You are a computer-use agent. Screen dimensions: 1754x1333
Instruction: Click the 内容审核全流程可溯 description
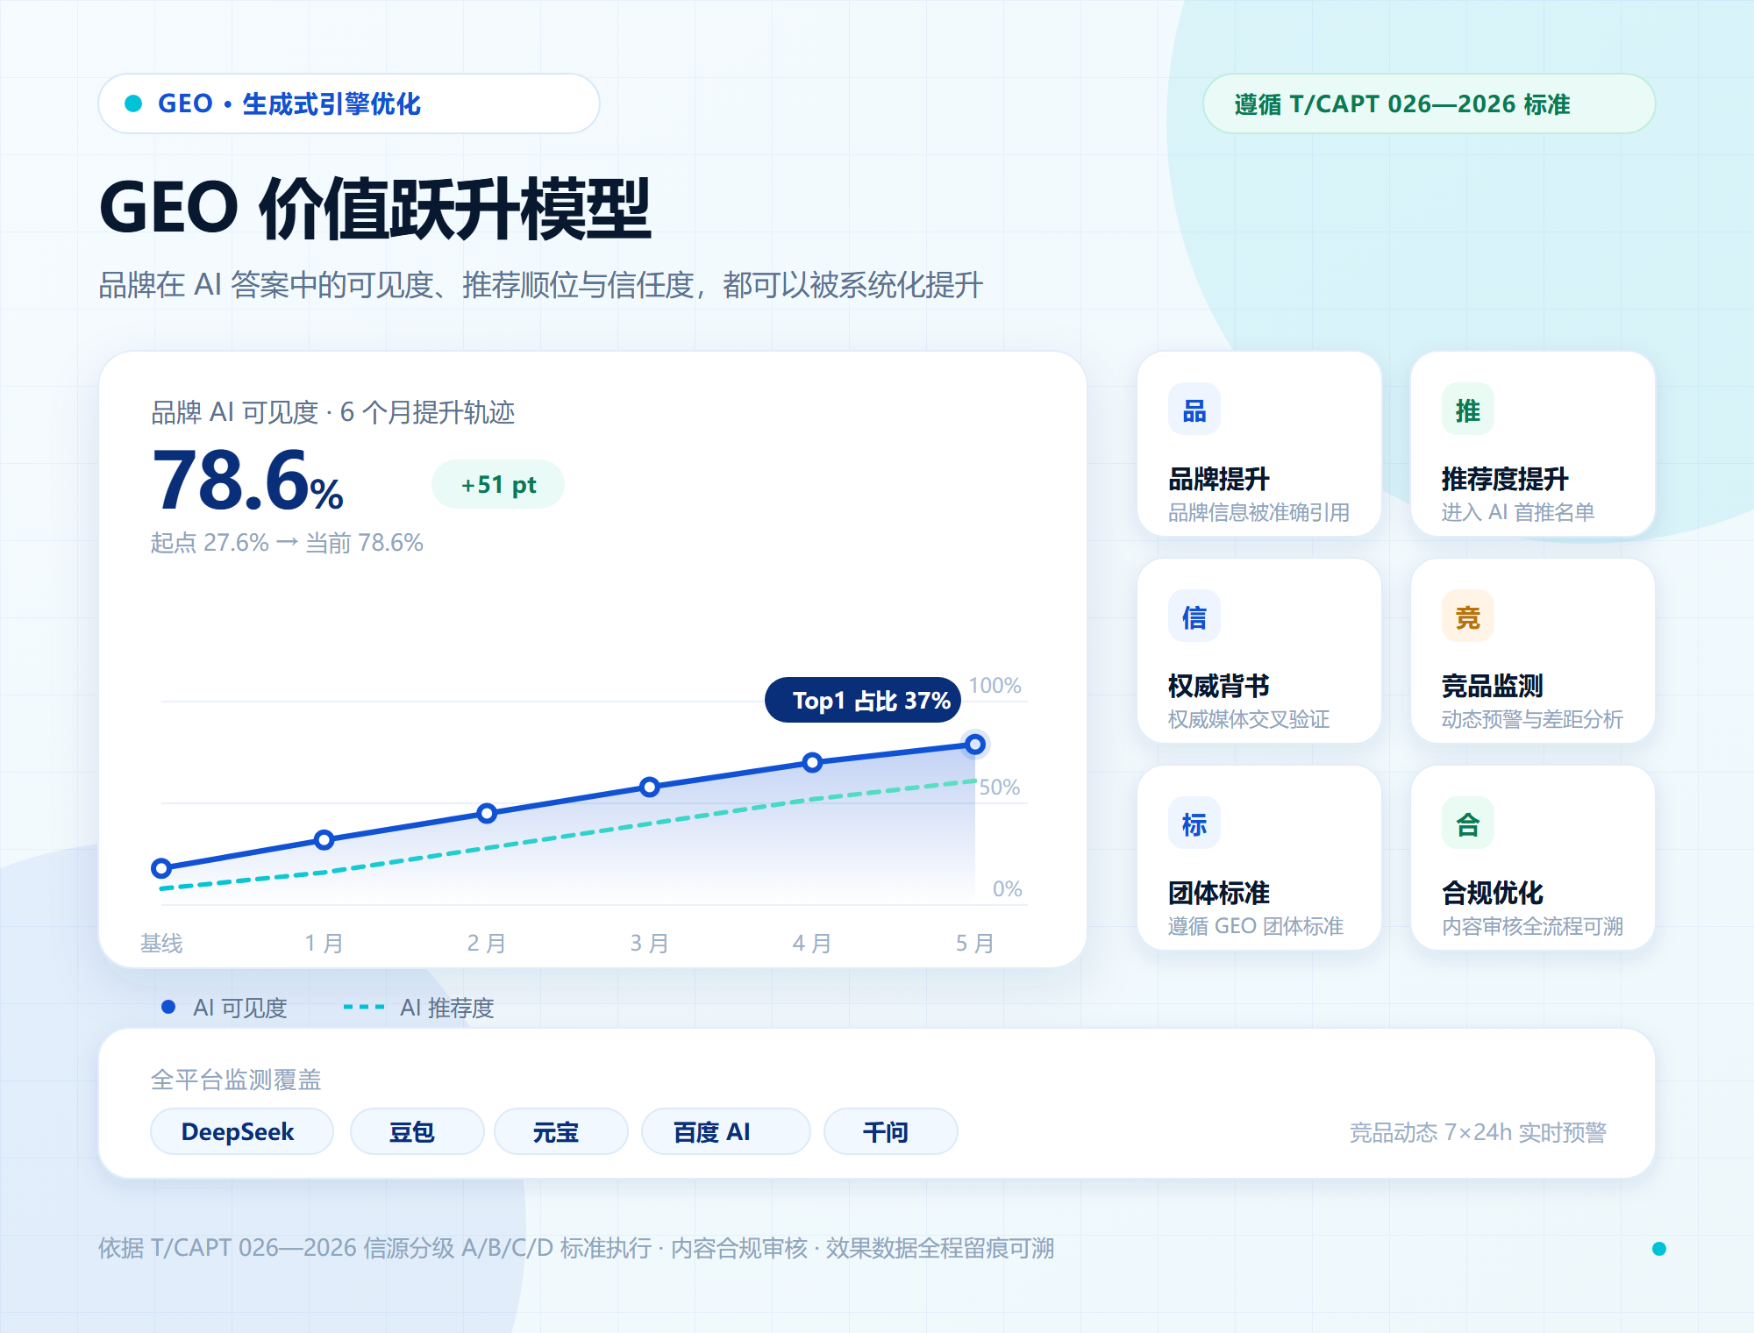(1533, 926)
